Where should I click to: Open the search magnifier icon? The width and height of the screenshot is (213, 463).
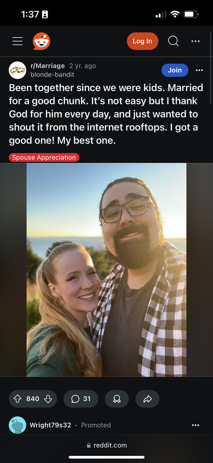[x=173, y=41]
